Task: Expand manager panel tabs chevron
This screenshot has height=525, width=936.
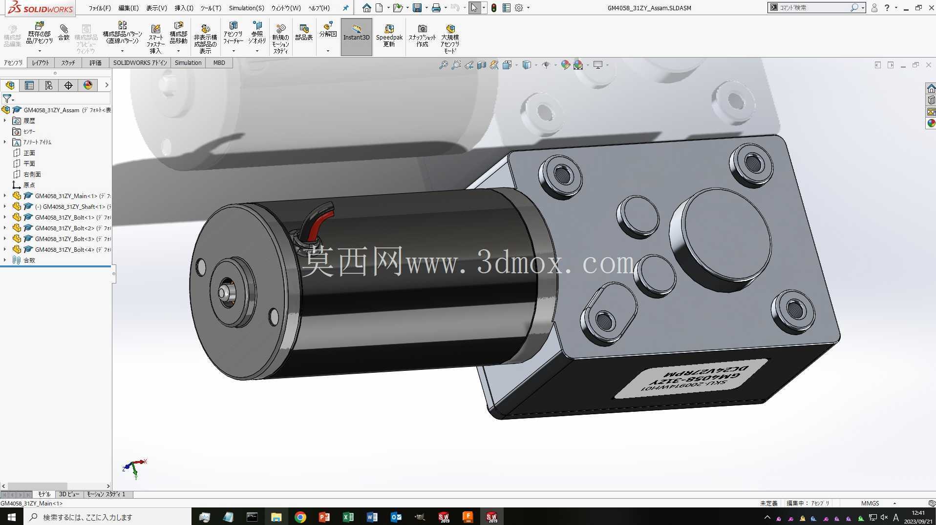Action: point(106,85)
